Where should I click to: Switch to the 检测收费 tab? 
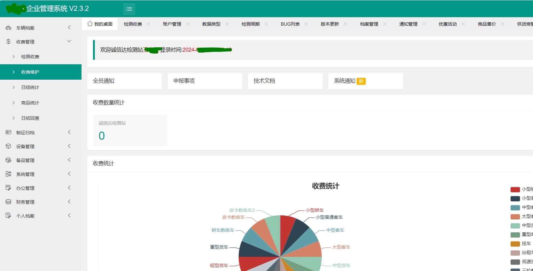(133, 24)
